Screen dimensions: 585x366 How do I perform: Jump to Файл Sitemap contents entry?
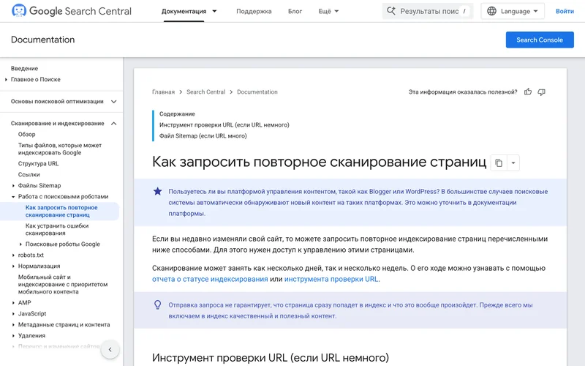click(x=203, y=136)
